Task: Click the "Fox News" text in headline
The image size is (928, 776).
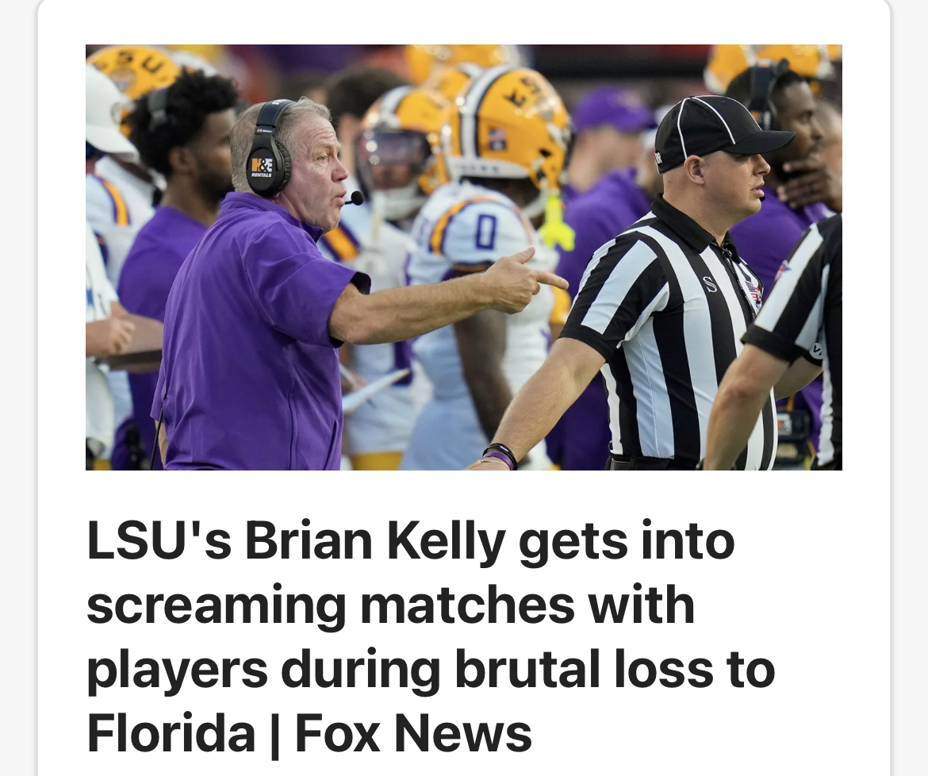Action: tap(413, 734)
